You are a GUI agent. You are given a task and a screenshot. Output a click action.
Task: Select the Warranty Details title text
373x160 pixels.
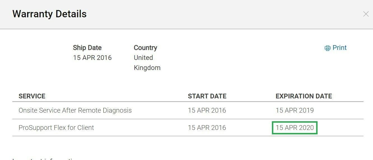(50, 14)
